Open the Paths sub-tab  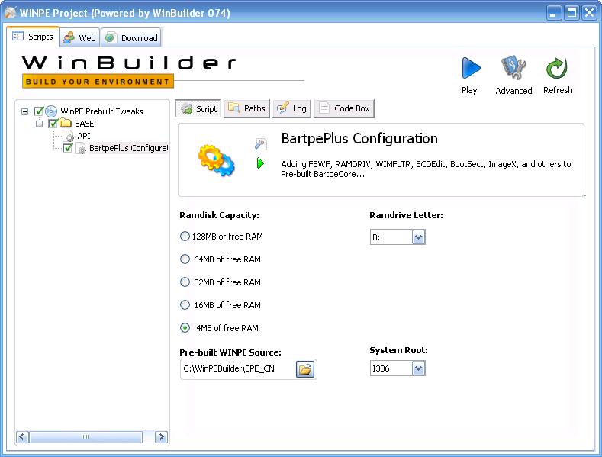247,108
